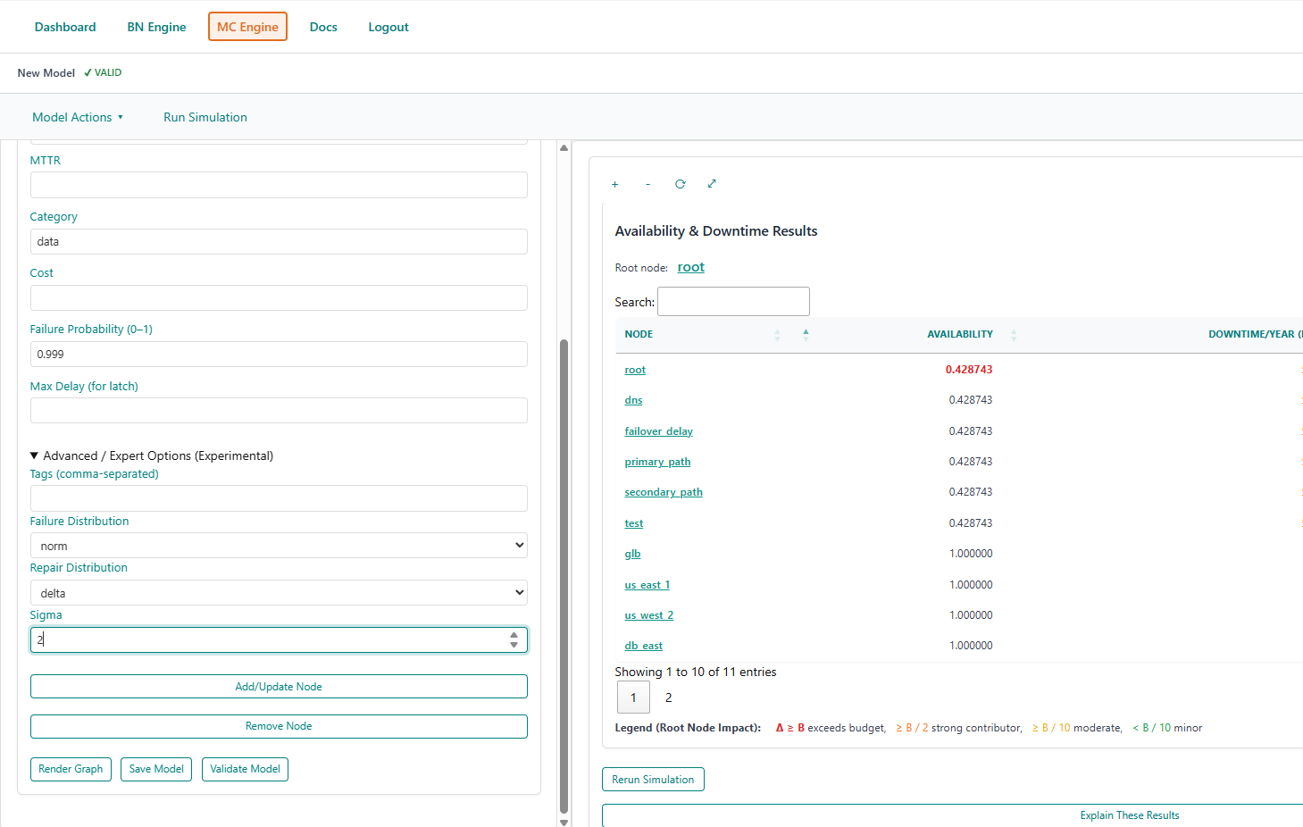This screenshot has height=827, width=1303.
Task: Open the Failure Distribution dropdown
Action: point(279,546)
